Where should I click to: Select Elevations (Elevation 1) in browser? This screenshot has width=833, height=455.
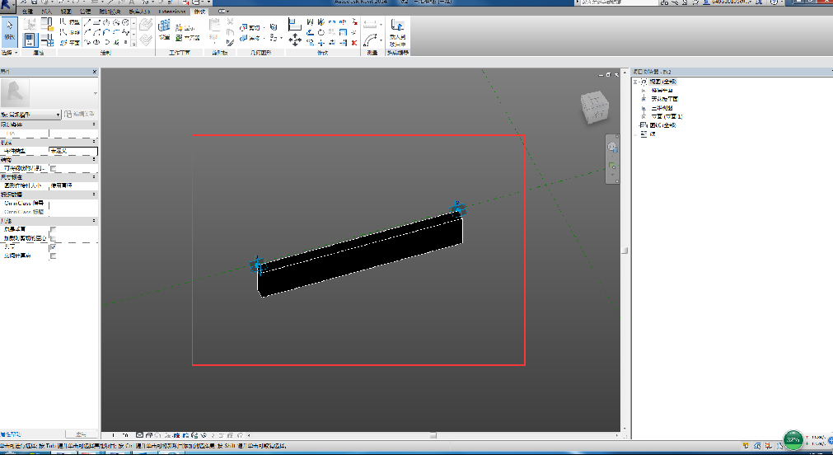[x=667, y=116]
